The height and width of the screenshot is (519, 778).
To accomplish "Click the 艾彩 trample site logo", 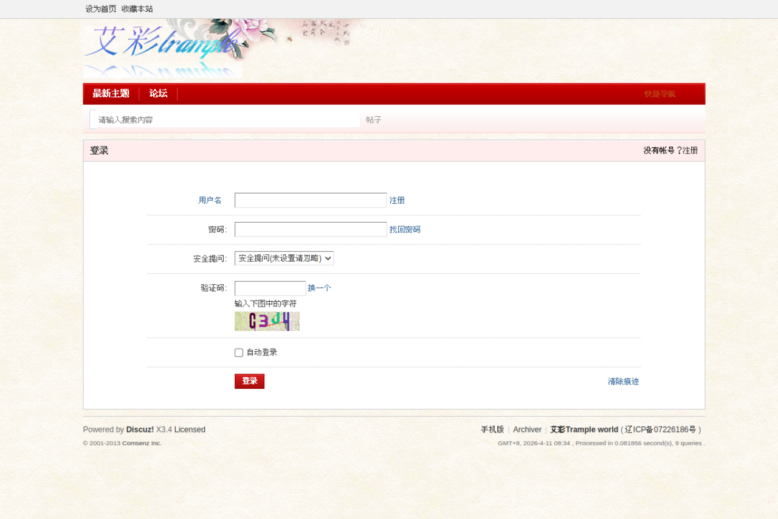I will coord(163,49).
